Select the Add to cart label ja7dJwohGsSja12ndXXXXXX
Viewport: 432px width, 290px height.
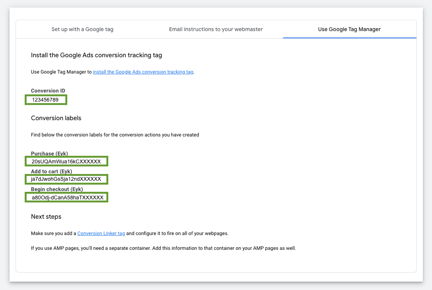pyautogui.click(x=66, y=179)
